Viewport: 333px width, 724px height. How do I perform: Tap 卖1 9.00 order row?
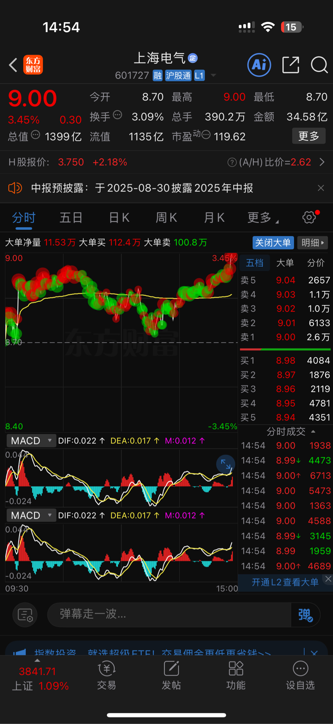tap(285, 337)
